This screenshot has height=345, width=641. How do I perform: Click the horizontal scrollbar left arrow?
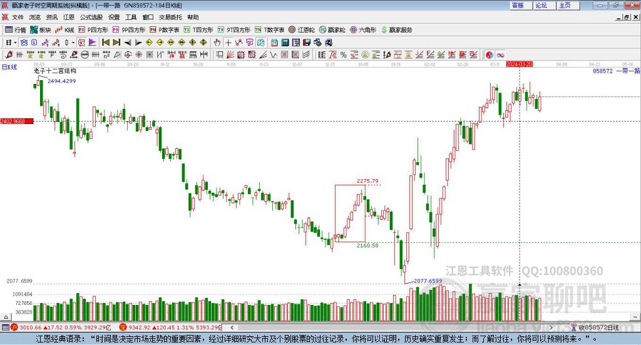pyautogui.click(x=232, y=327)
